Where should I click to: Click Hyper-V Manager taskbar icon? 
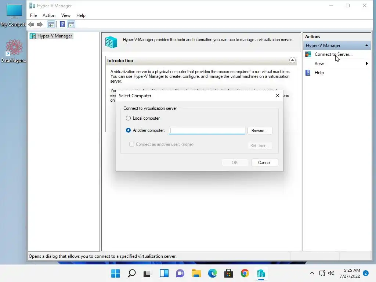click(261, 273)
